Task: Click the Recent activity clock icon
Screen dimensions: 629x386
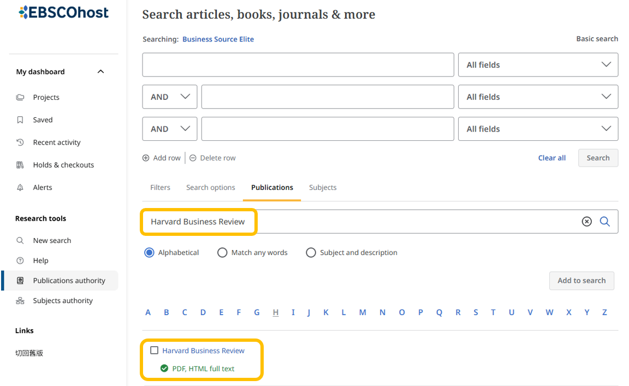Action: 20,142
